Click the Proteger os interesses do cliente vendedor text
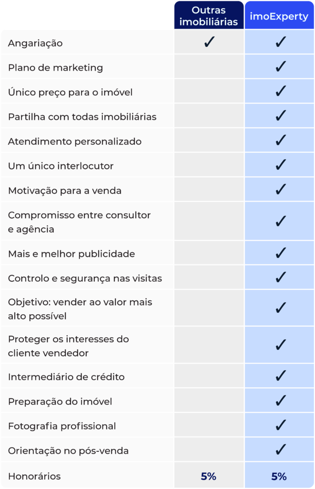 coord(69,346)
